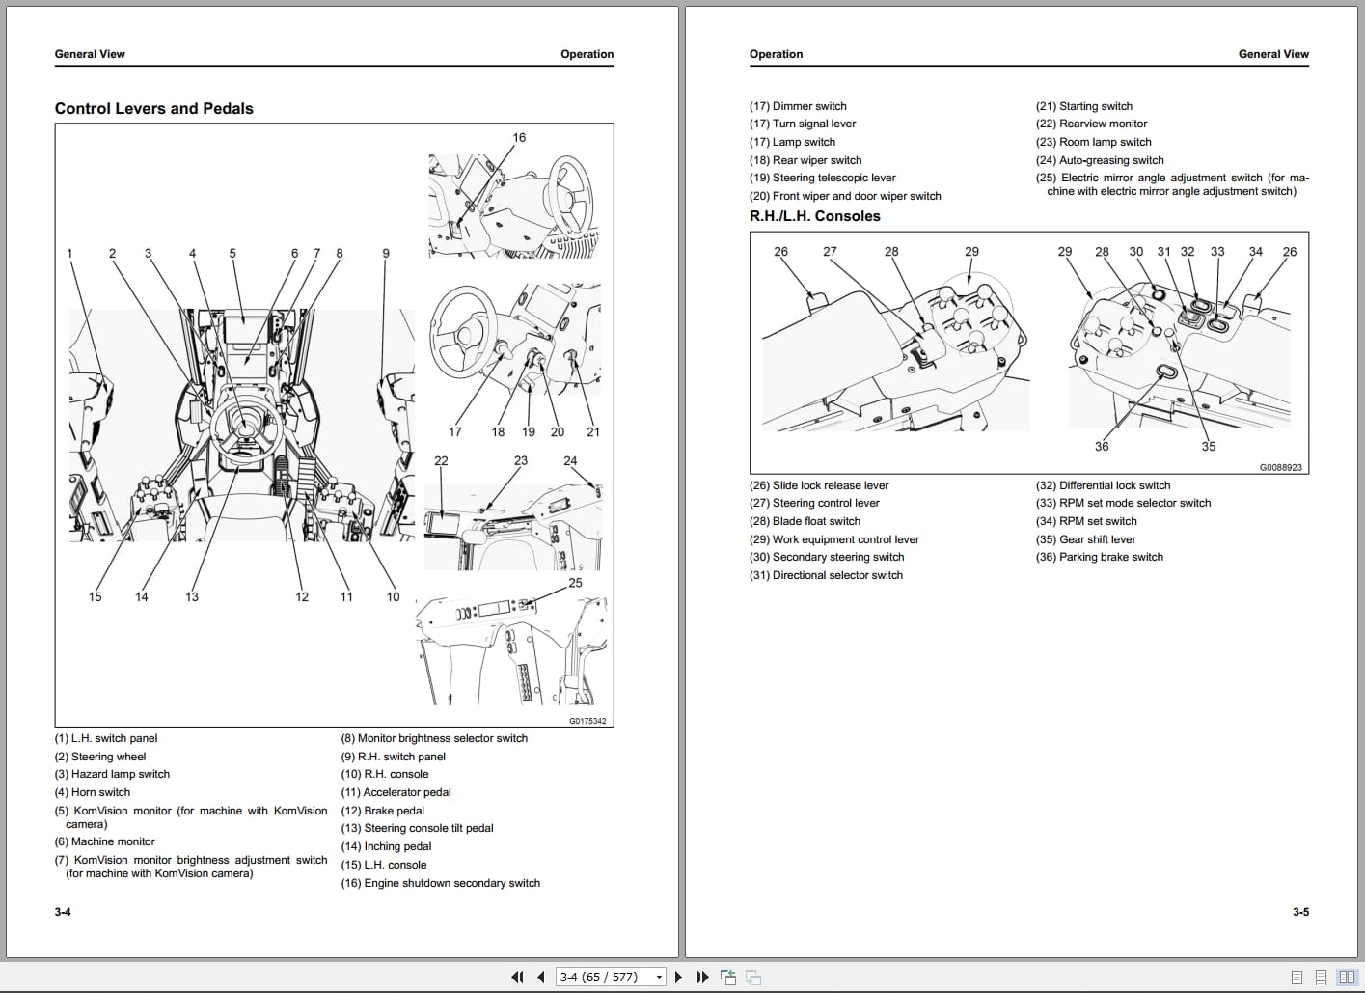1365x993 pixels.
Task: Click '(32) Differential lock switch' text
Action: click(x=1103, y=485)
